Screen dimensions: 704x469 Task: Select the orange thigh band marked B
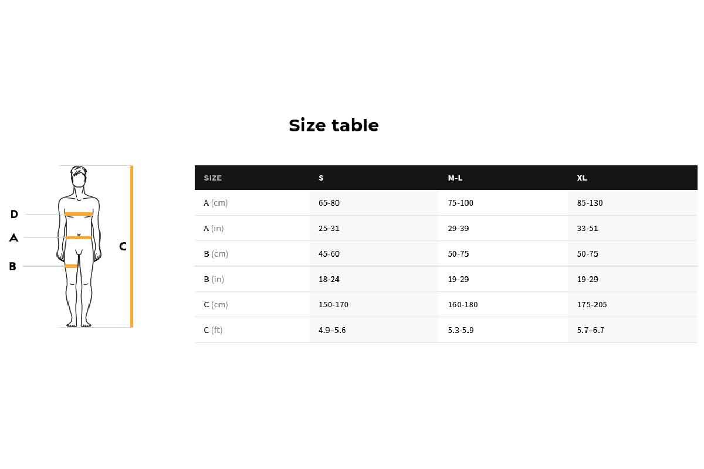click(71, 266)
